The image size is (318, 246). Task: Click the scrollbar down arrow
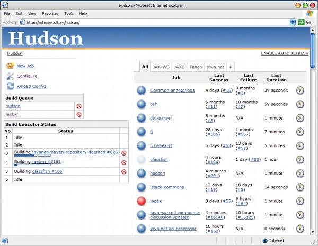point(313,232)
